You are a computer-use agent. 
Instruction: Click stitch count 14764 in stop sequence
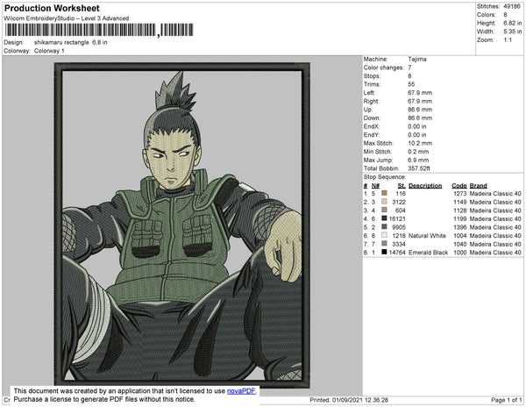pyautogui.click(x=397, y=252)
